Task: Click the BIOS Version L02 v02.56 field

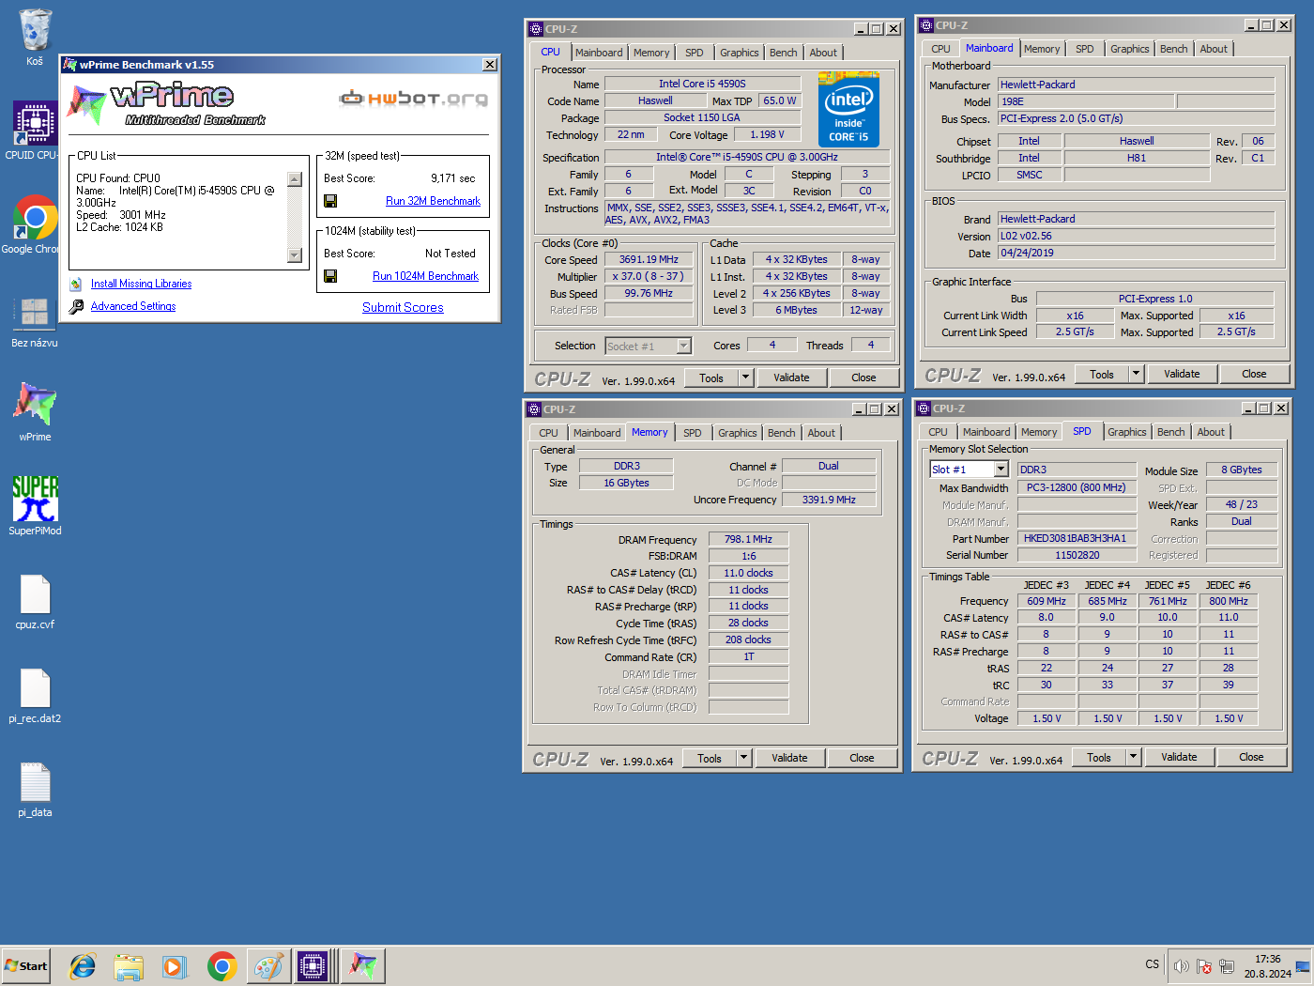Action: [1136, 236]
